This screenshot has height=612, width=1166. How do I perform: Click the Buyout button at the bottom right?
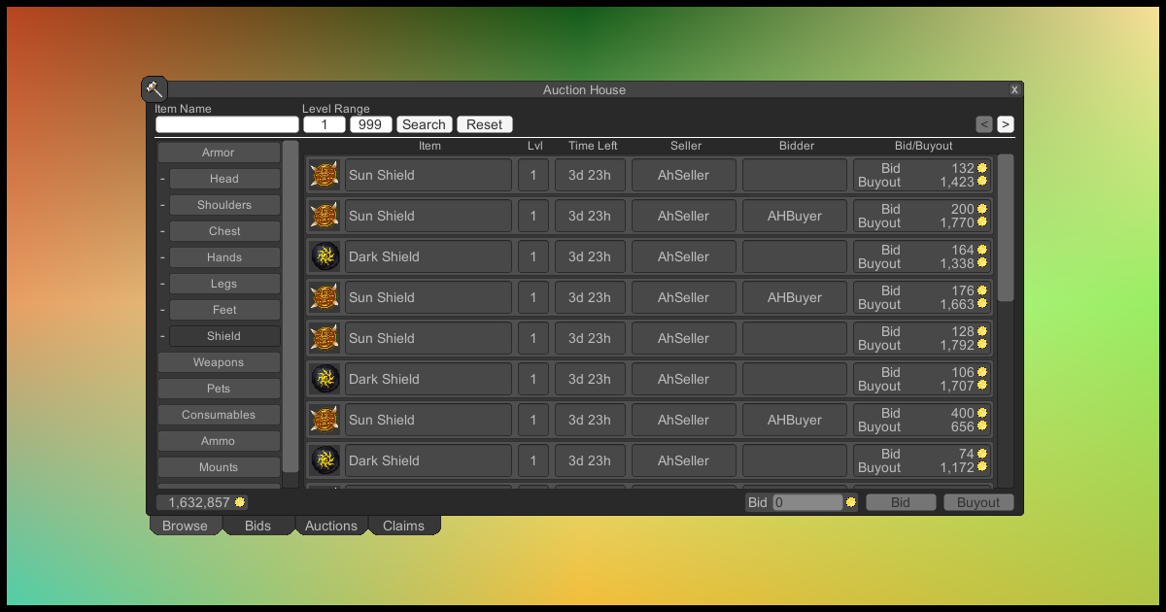pyautogui.click(x=978, y=502)
